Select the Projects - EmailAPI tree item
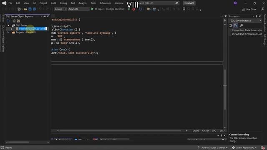The image size is (267, 150). (25, 32)
